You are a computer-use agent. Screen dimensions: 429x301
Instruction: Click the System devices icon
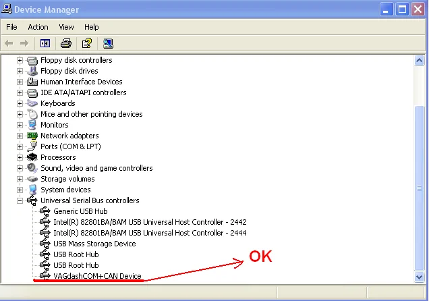point(32,190)
